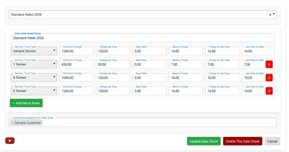Edit Last Stop to Base for 1 Tonner
The width and height of the screenshot is (289, 152).
[x=253, y=65]
